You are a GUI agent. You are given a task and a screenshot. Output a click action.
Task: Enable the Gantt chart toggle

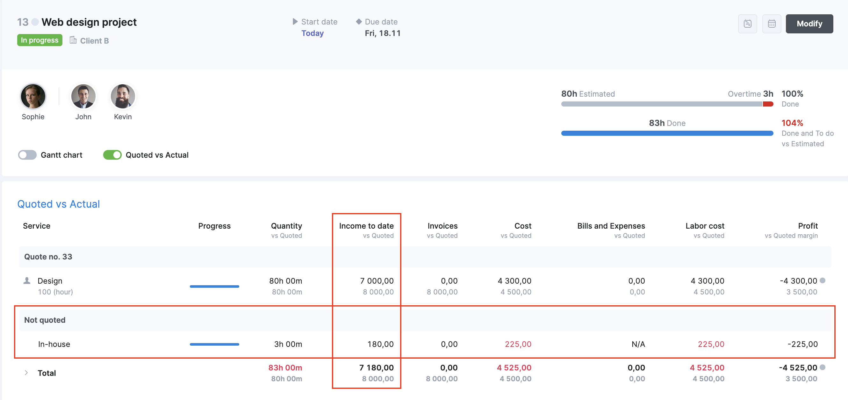click(x=27, y=155)
